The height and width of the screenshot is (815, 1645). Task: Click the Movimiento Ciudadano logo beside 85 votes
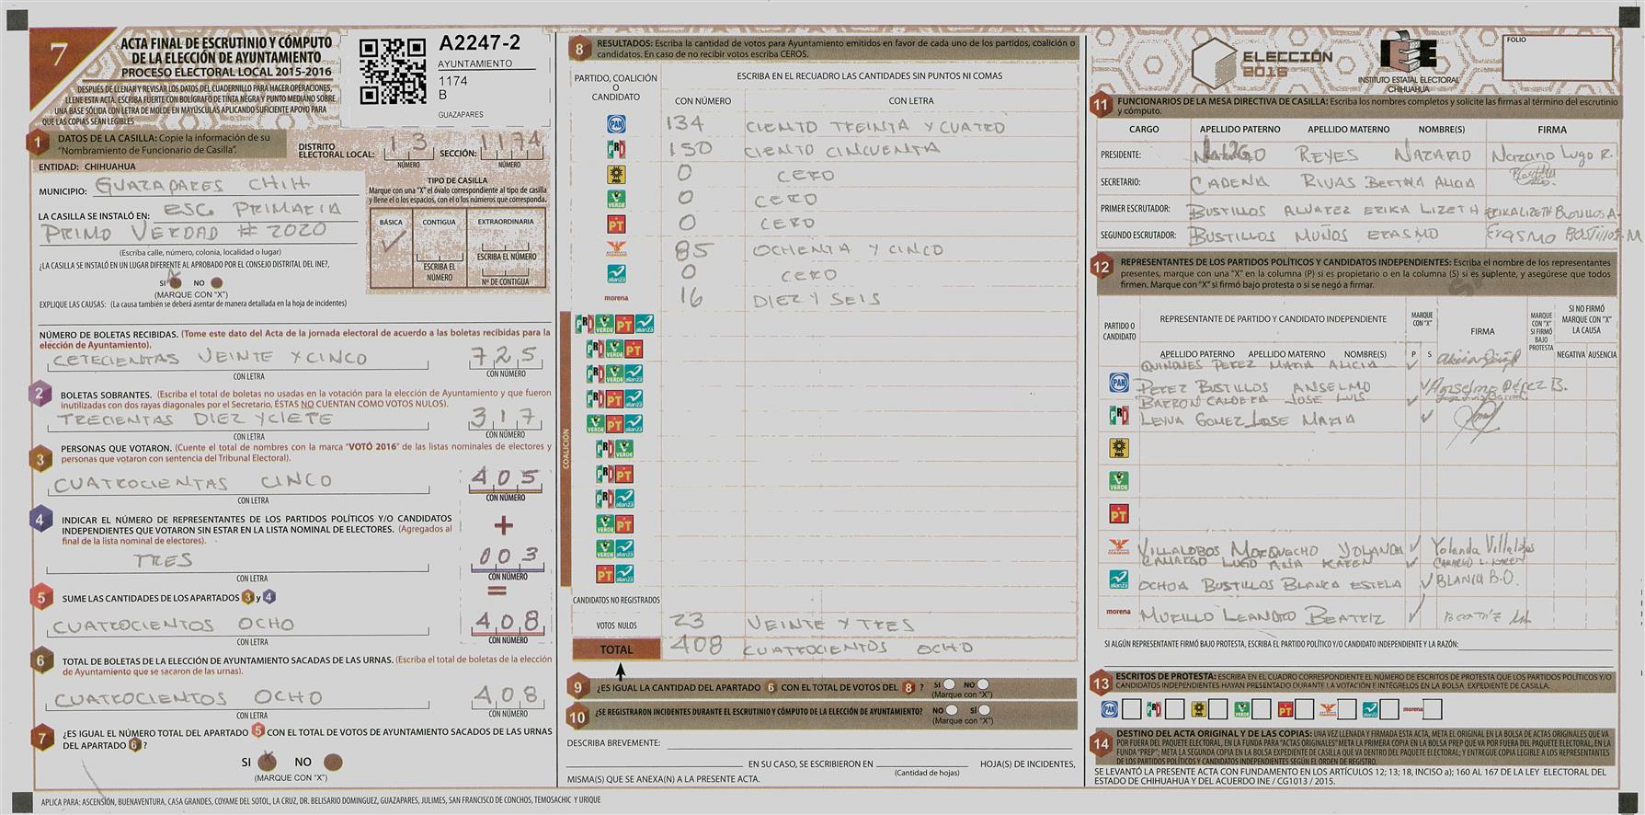(x=615, y=249)
